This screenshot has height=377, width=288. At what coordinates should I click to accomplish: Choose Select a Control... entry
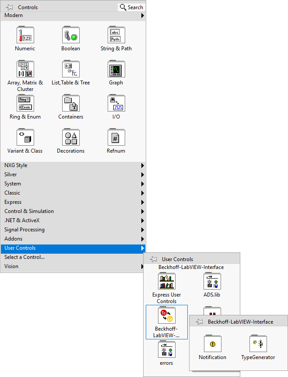pos(73,257)
